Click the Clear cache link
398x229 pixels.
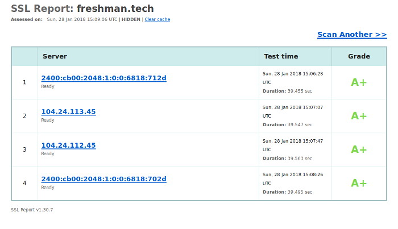point(157,19)
